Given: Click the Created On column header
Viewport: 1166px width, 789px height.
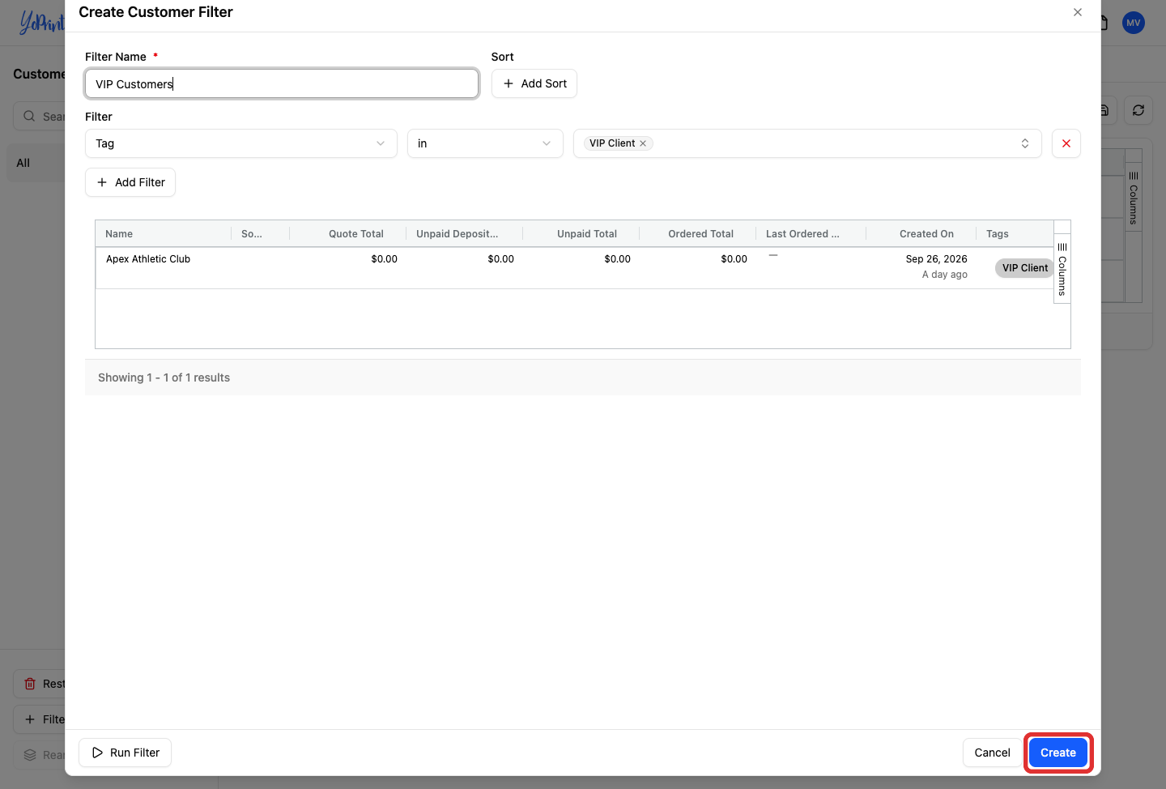Looking at the screenshot, I should (x=926, y=234).
